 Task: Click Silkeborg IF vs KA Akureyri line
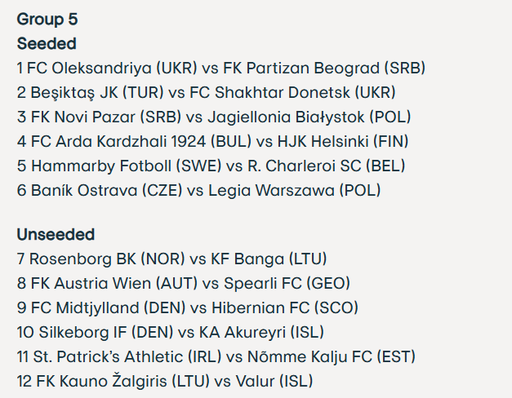(171, 333)
